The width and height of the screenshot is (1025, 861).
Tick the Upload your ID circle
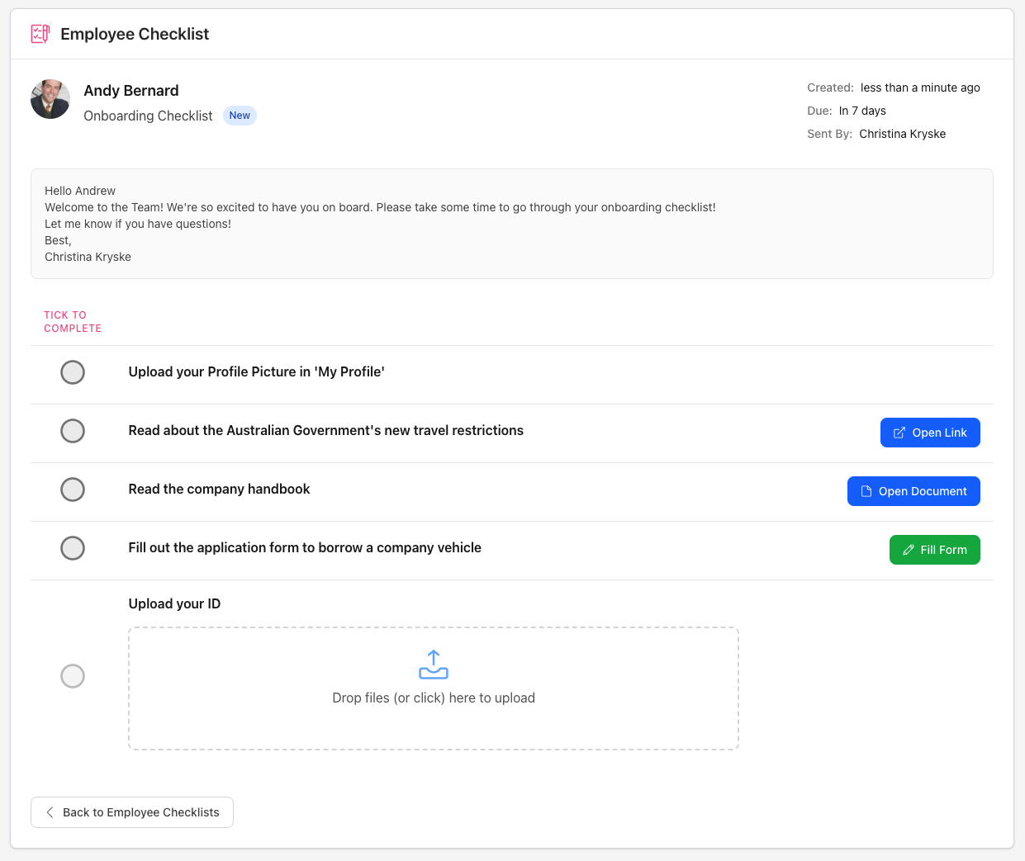pos(73,676)
